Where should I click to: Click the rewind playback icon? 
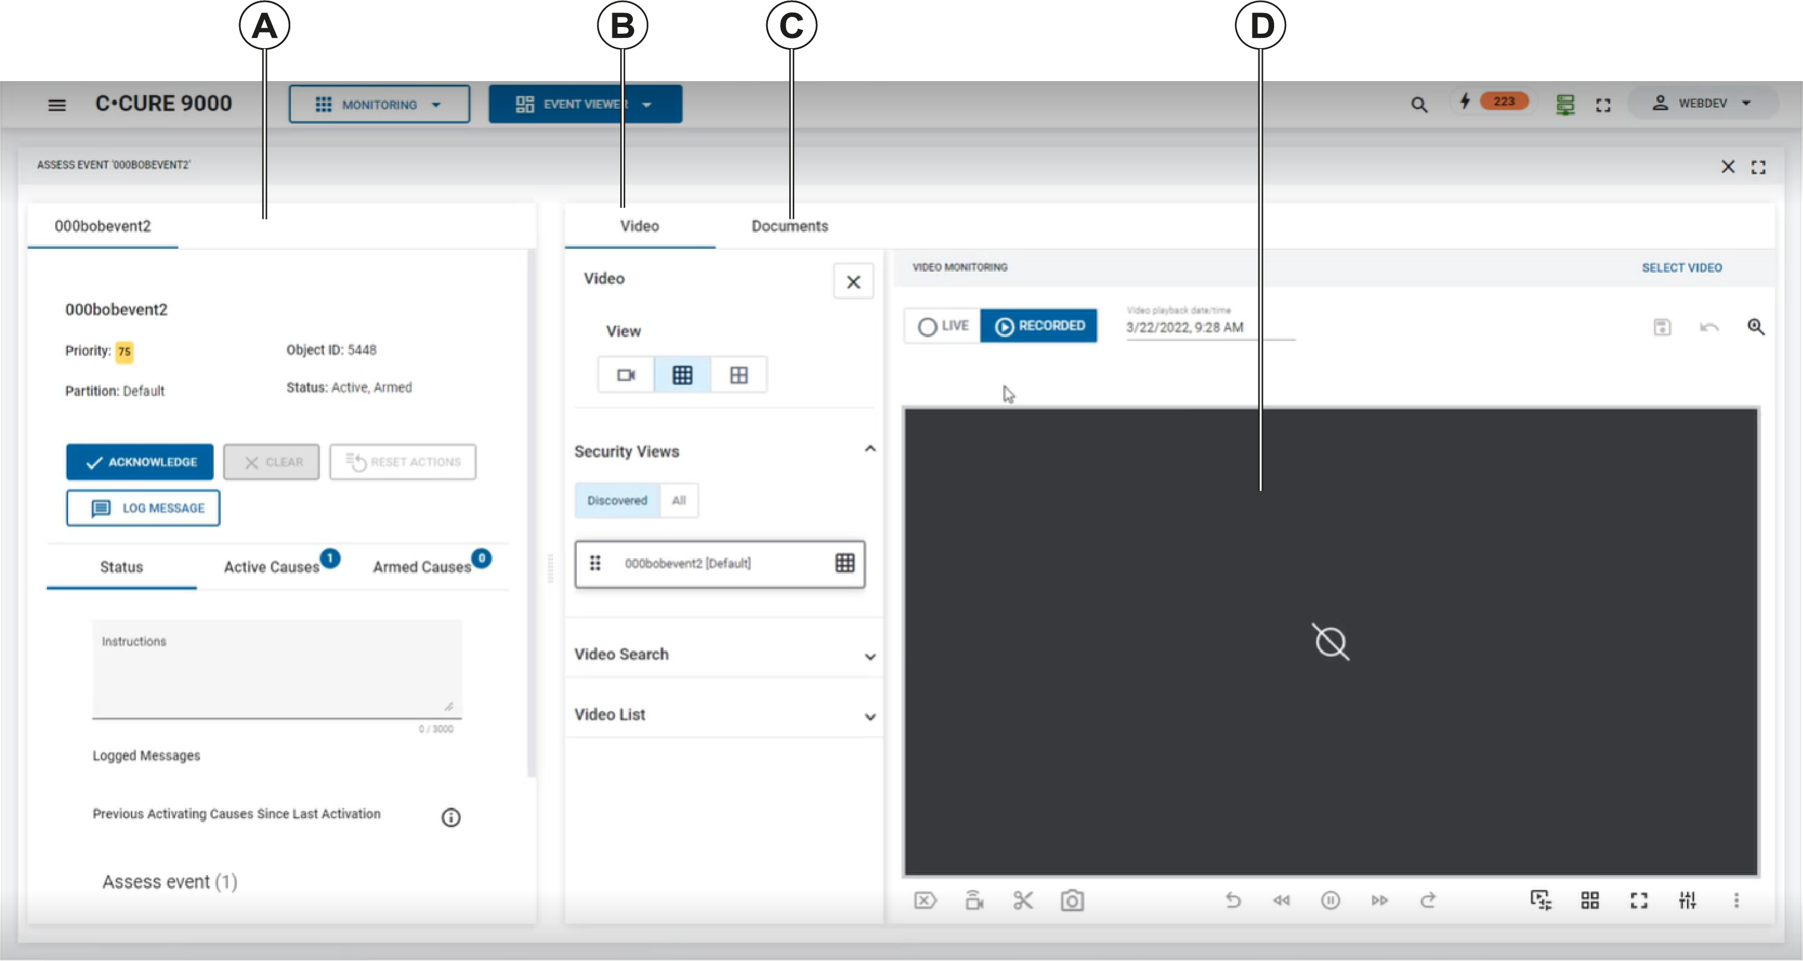(x=1281, y=900)
